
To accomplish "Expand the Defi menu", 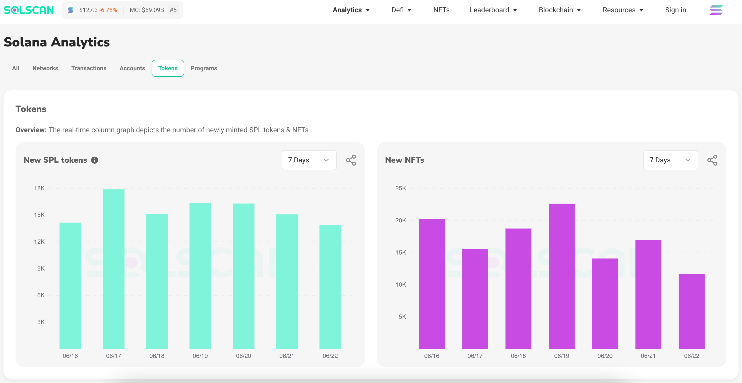I will [401, 10].
